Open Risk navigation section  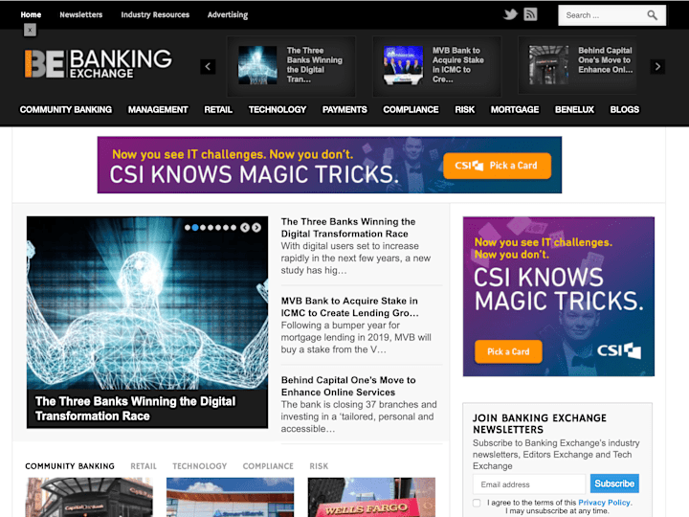click(464, 109)
